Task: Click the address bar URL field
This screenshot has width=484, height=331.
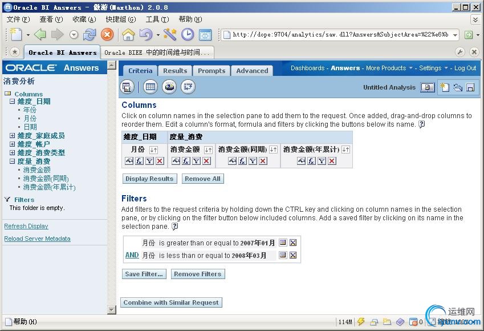Action: tap(341, 35)
